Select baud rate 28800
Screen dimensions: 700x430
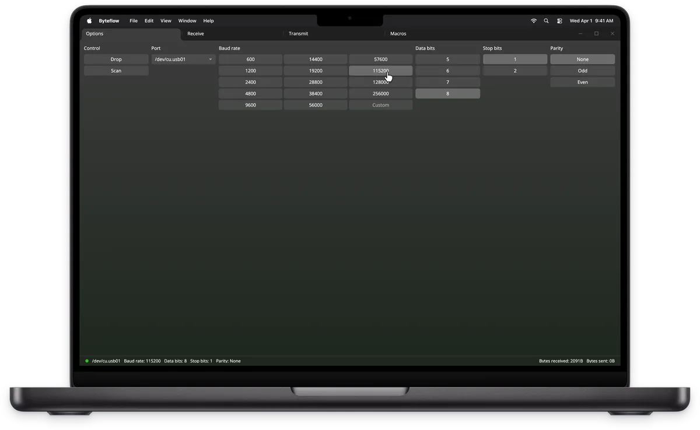[316, 82]
